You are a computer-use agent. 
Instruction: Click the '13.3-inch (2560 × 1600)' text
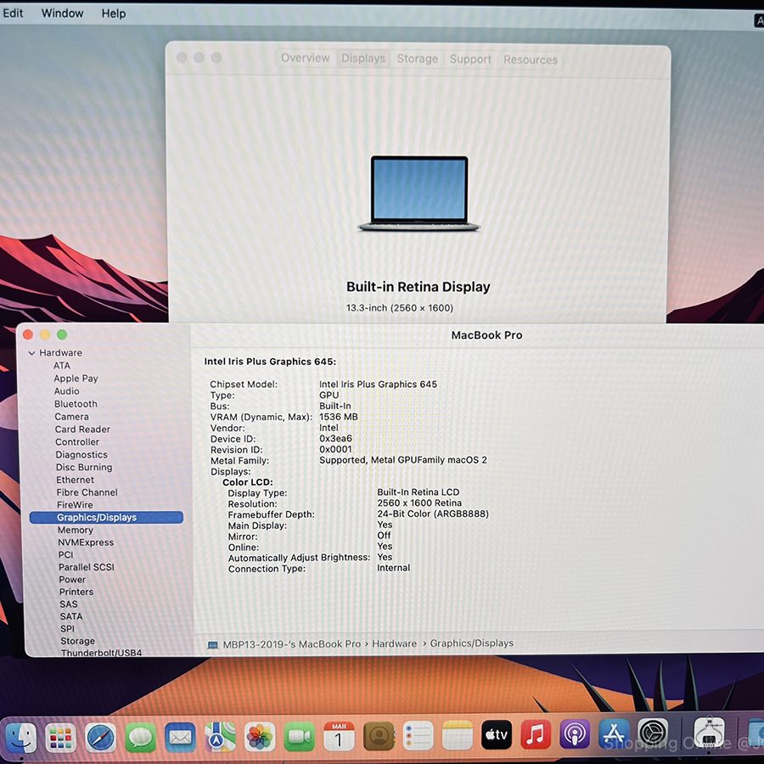click(x=400, y=308)
